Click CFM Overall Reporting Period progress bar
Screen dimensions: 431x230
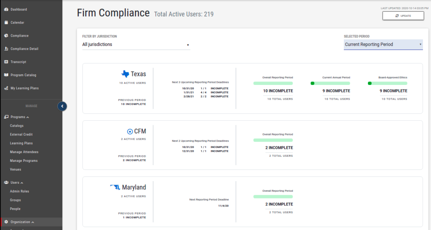(273, 140)
